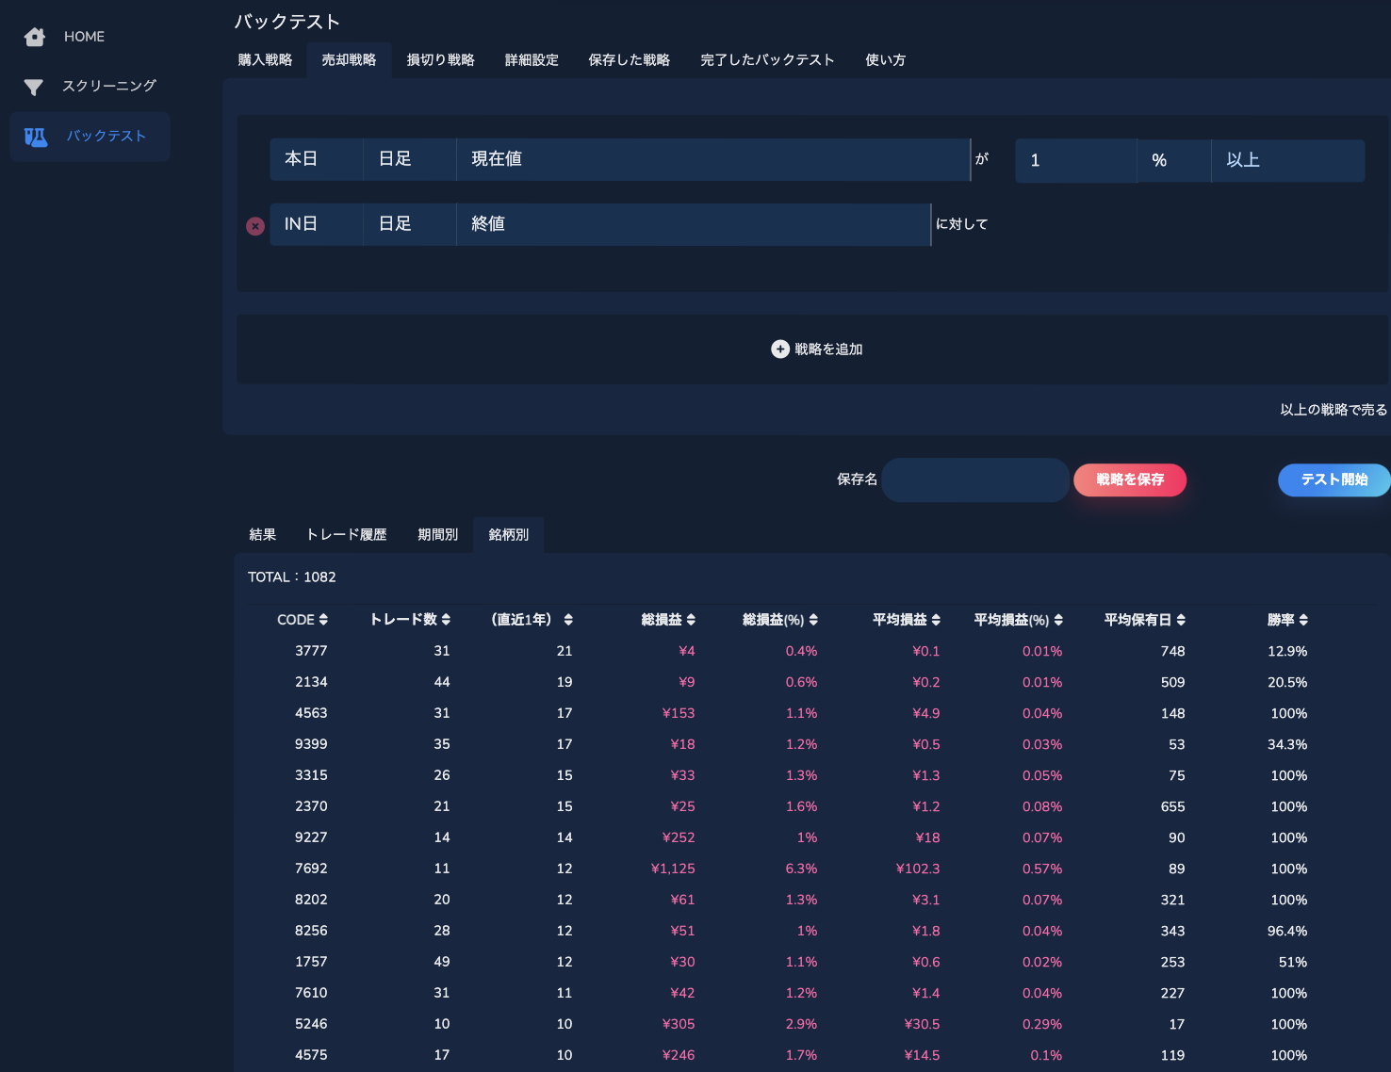Sort by 総損益(%) column arrows
The height and width of the screenshot is (1072, 1391).
click(813, 619)
